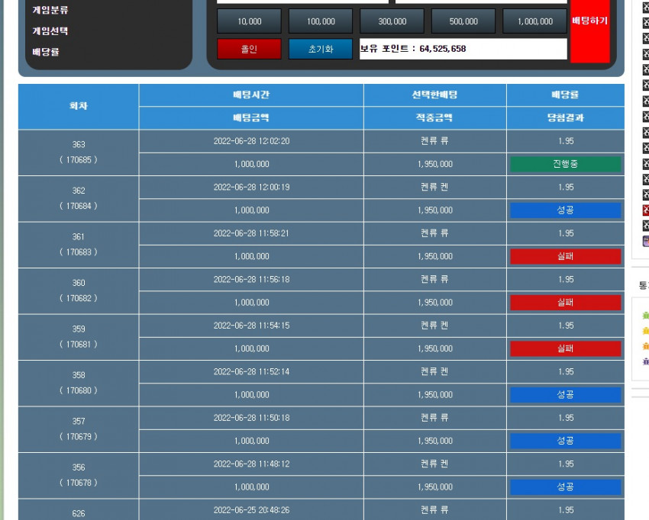
Task: Click the round 362 ( 170684 ) cell
Action: [79, 199]
